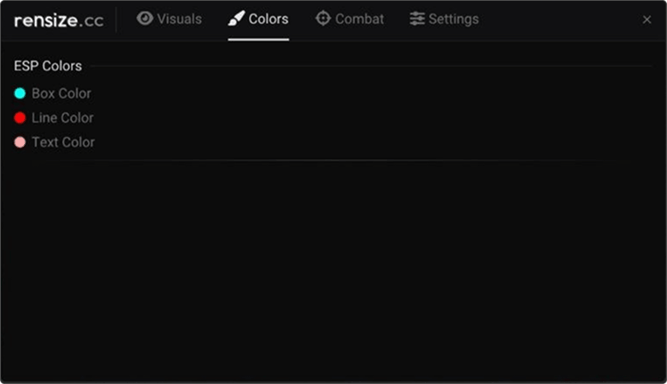Click the eye icon beside Visuals
The width and height of the screenshot is (667, 384).
coord(145,19)
